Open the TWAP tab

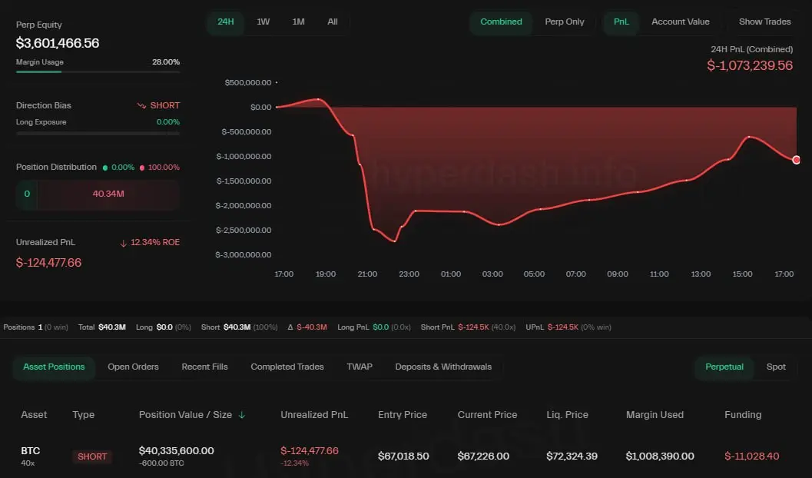point(360,367)
